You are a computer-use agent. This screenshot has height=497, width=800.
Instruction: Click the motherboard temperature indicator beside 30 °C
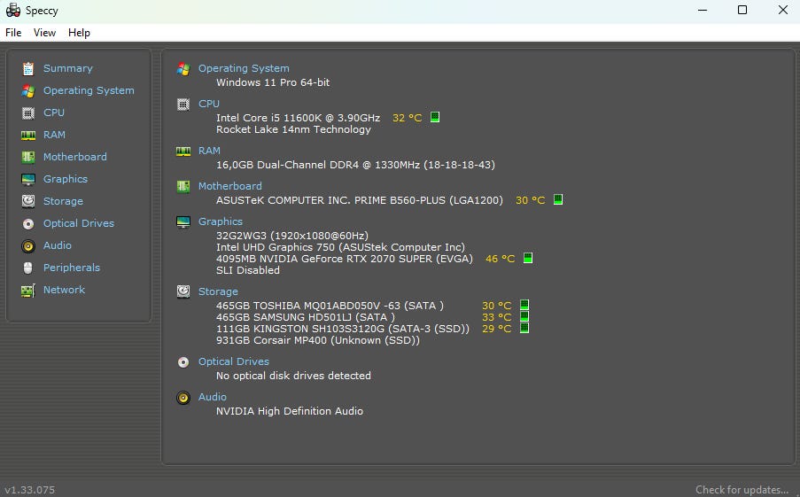click(x=558, y=199)
